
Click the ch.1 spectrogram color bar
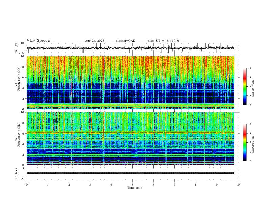tap(245, 87)
